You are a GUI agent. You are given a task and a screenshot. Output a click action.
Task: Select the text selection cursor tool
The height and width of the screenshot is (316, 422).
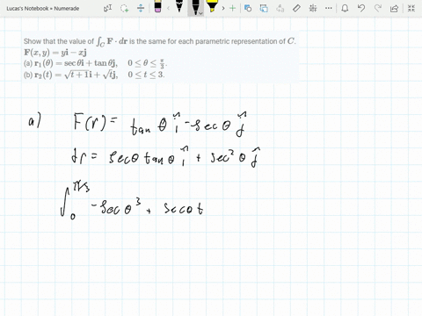pos(107,8)
